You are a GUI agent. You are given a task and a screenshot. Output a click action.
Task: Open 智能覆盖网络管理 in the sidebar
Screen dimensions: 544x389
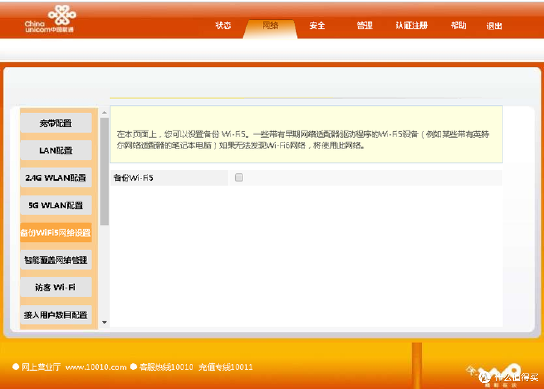pos(55,259)
